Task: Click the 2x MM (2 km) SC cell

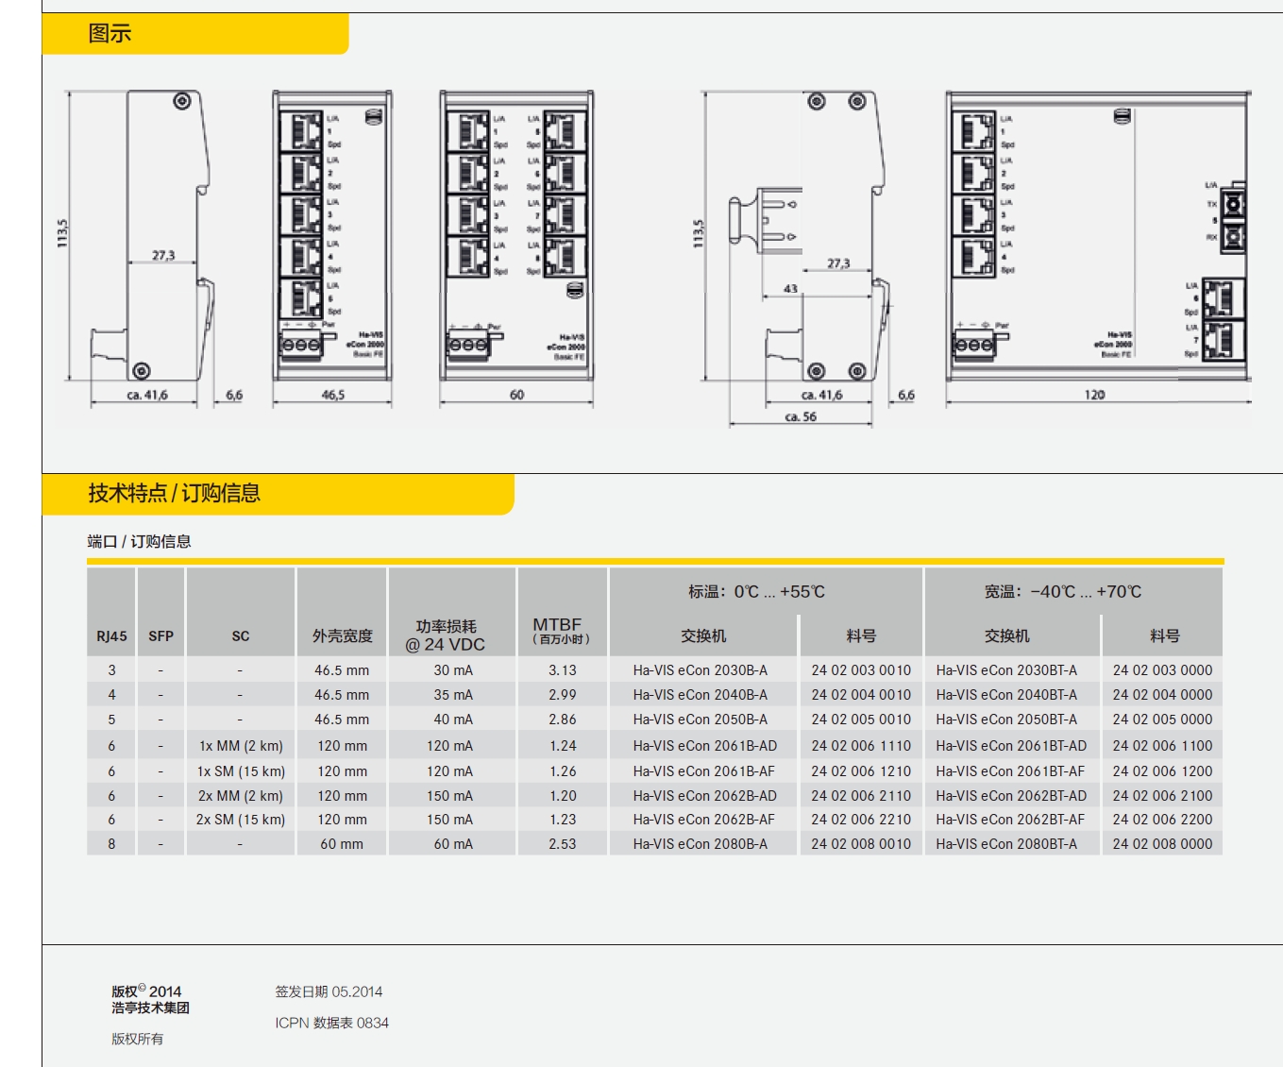Action: pos(241,796)
